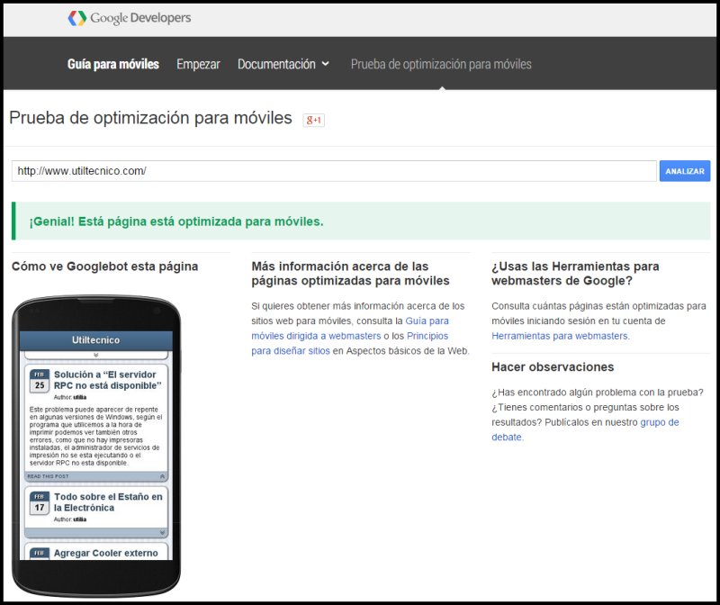Go to the Empezar menu item
This screenshot has height=605, width=720.
pyautogui.click(x=198, y=64)
